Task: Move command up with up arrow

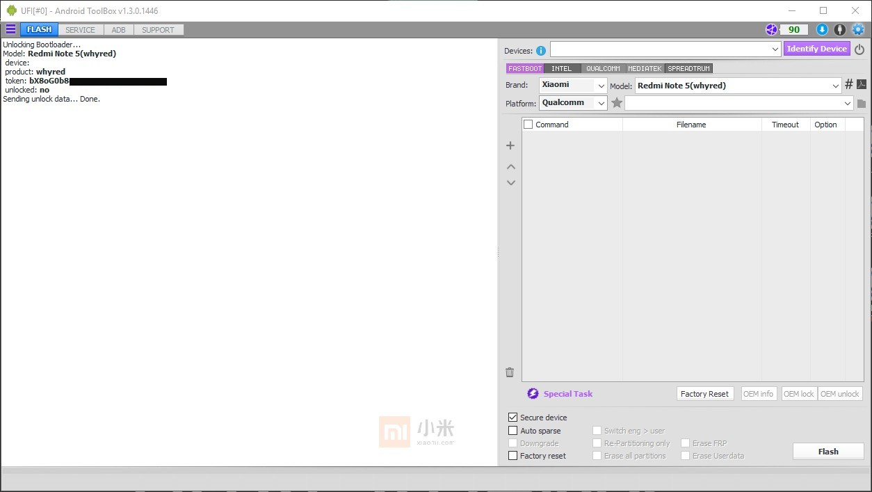Action: pyautogui.click(x=511, y=167)
